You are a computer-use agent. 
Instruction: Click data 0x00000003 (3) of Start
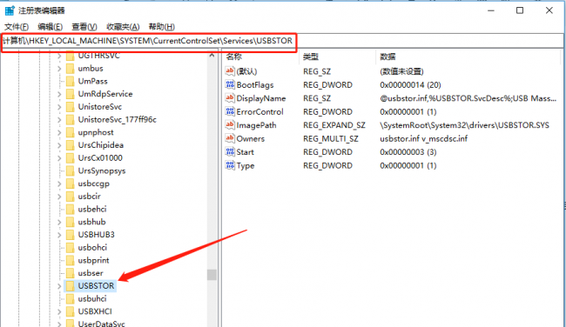click(x=408, y=152)
